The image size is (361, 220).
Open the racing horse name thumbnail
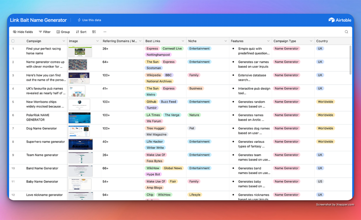pyautogui.click(x=80, y=51)
